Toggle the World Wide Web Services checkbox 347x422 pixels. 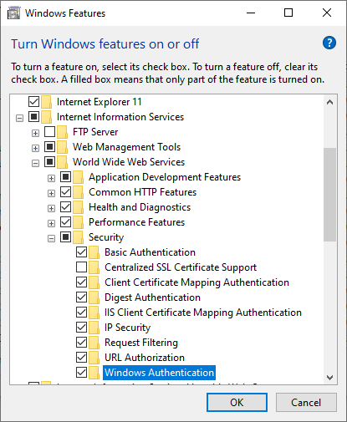pyautogui.click(x=49, y=161)
